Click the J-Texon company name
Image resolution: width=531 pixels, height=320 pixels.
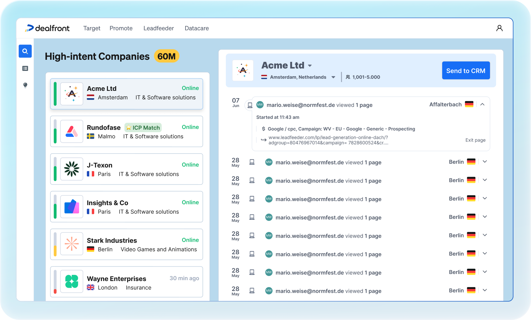click(x=100, y=165)
